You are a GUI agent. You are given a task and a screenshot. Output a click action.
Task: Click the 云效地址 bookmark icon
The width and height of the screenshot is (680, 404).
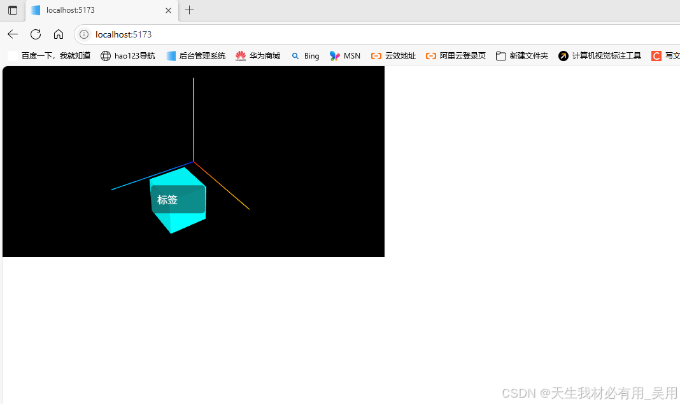pyautogui.click(x=376, y=56)
